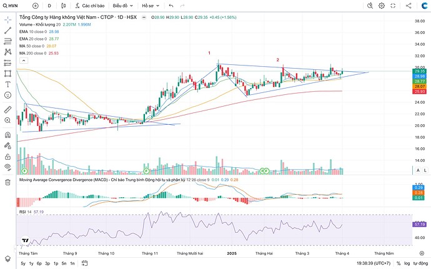The height and width of the screenshot is (269, 431).
Task: Toggle percent scale
Action: coord(399,263)
